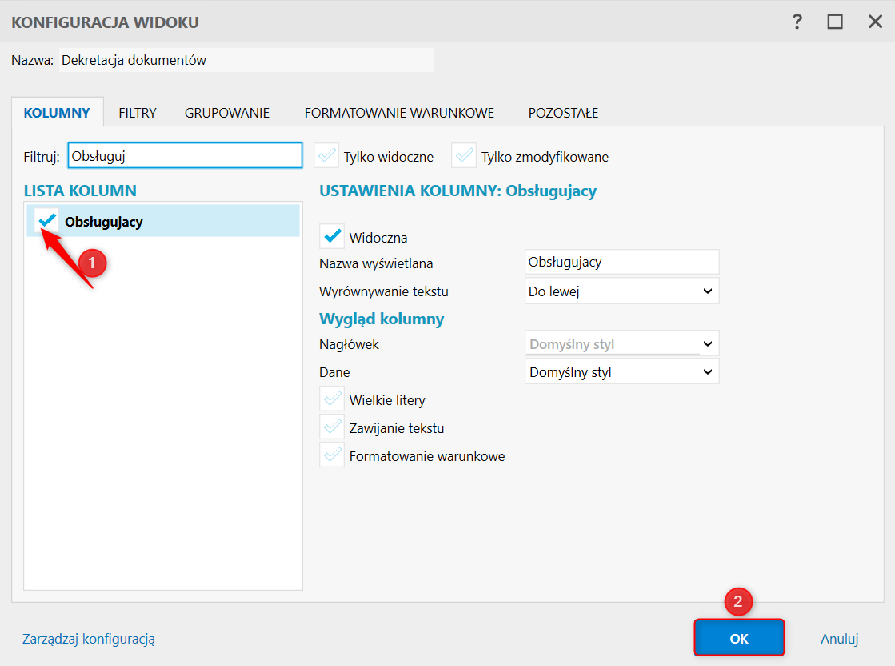Click the Zarządzaj konfiguracją link
This screenshot has width=895, height=666.
click(89, 639)
